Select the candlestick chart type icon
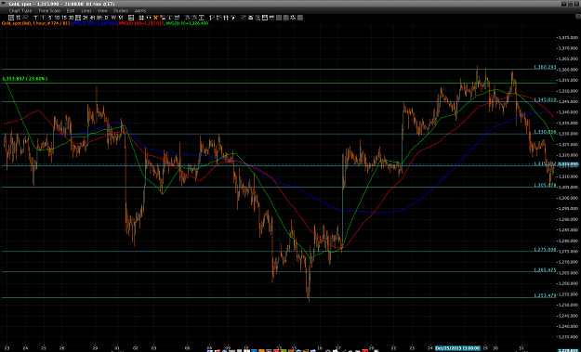Screen dimensions: 581x352 pos(11,18)
